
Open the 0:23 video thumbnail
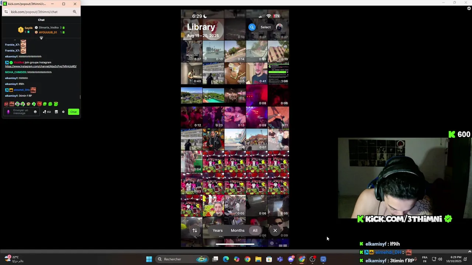point(213,117)
